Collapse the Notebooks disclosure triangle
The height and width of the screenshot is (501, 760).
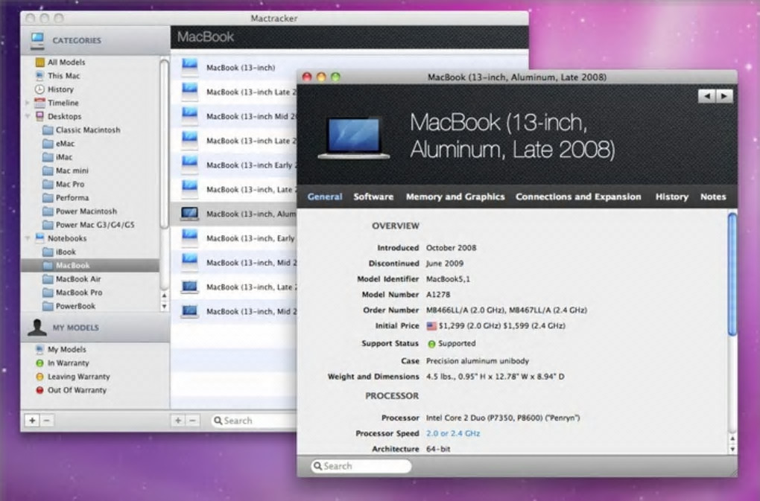27,238
